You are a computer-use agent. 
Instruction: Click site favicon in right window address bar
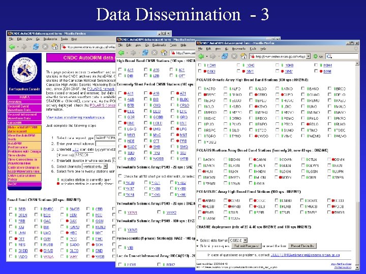coord(252,56)
